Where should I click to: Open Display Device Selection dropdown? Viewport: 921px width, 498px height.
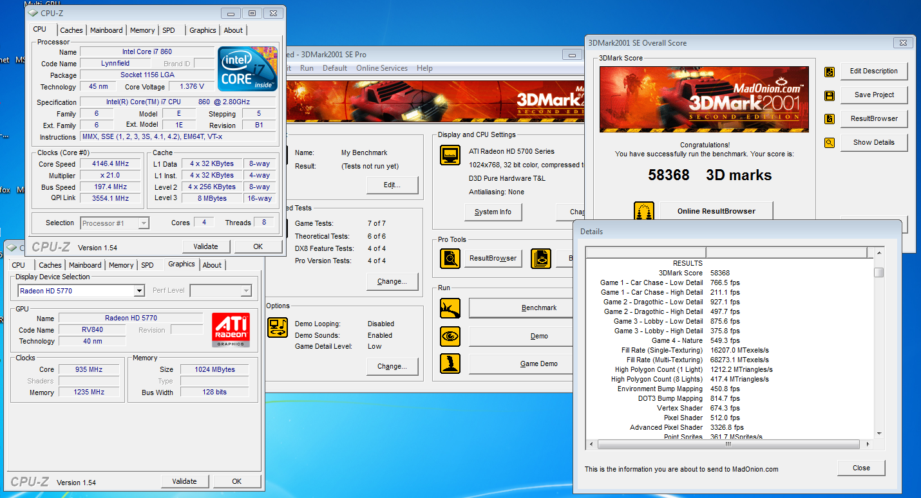pos(138,291)
